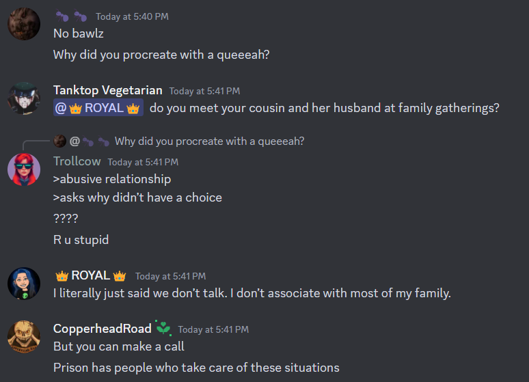Image resolution: width=529 pixels, height=382 pixels.
Task: Click the left crown emoji beside ROYAL name
Action: click(x=62, y=276)
